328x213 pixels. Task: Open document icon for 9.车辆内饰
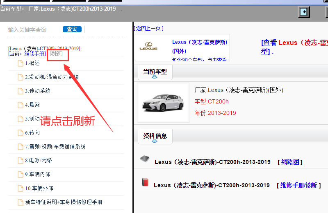pyautogui.click(x=20, y=175)
